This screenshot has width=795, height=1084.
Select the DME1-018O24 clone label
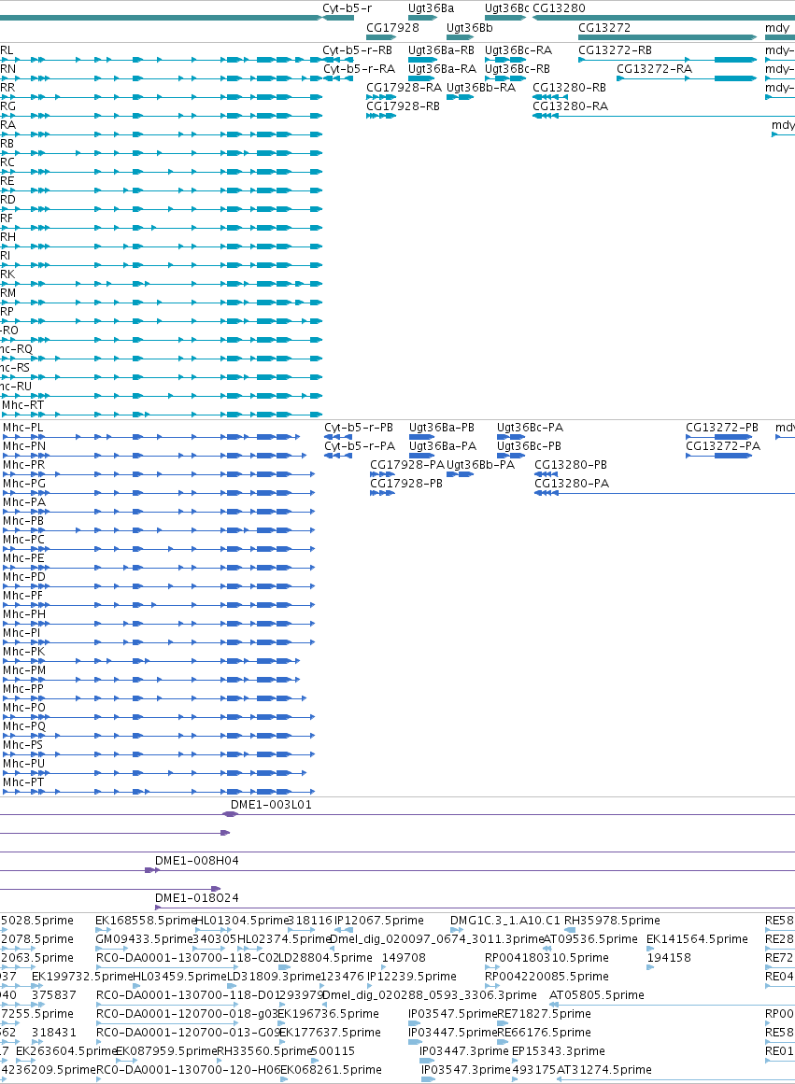(196, 899)
